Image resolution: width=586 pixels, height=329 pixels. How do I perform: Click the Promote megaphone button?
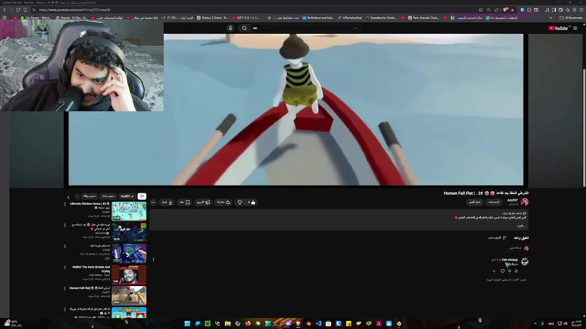point(203,202)
